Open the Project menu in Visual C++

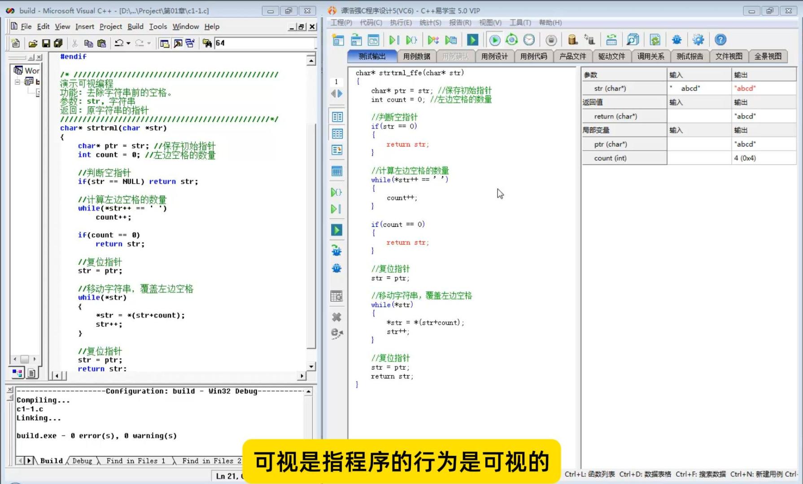click(x=110, y=26)
